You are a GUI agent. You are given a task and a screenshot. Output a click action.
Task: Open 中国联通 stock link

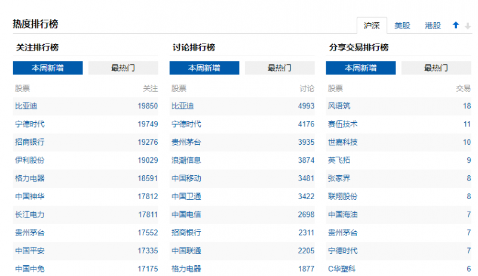pos(186,251)
